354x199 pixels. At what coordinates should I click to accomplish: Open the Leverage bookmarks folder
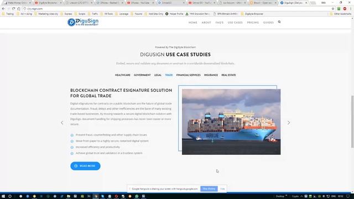tap(122, 14)
